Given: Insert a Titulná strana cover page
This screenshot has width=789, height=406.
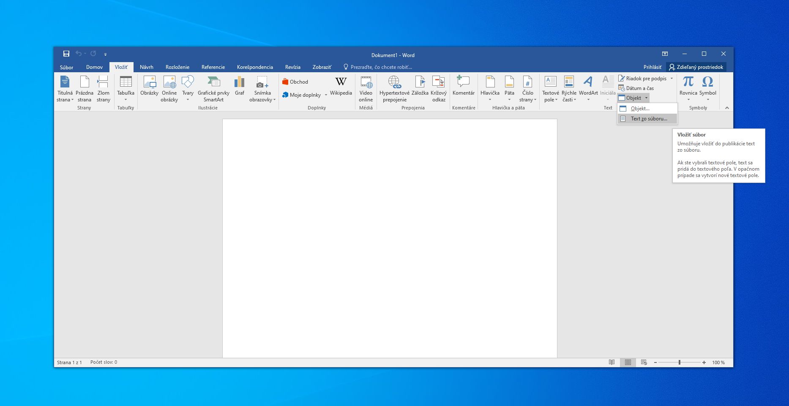Looking at the screenshot, I should tap(65, 89).
